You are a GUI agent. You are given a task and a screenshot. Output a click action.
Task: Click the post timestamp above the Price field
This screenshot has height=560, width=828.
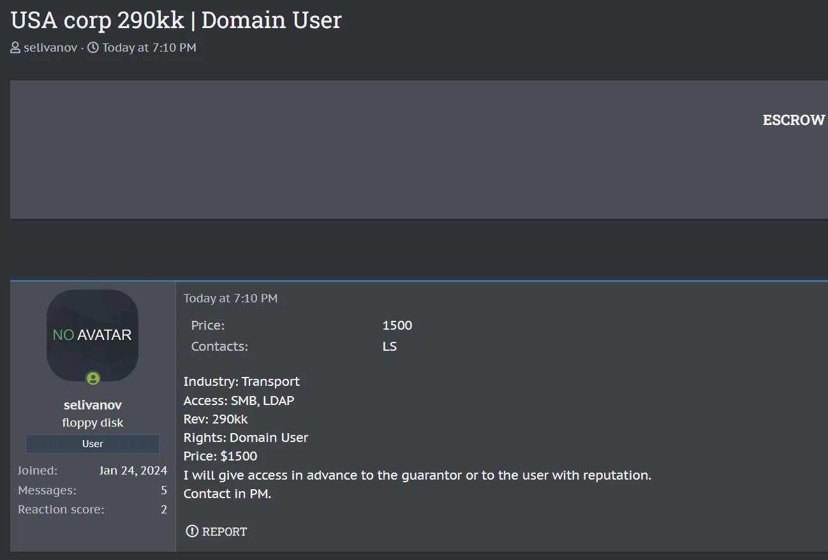point(230,298)
